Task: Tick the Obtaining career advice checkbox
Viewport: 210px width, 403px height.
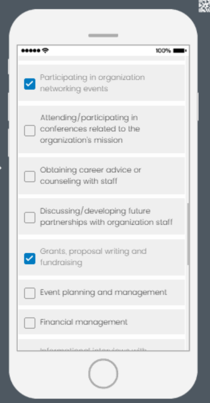Action: (30, 177)
